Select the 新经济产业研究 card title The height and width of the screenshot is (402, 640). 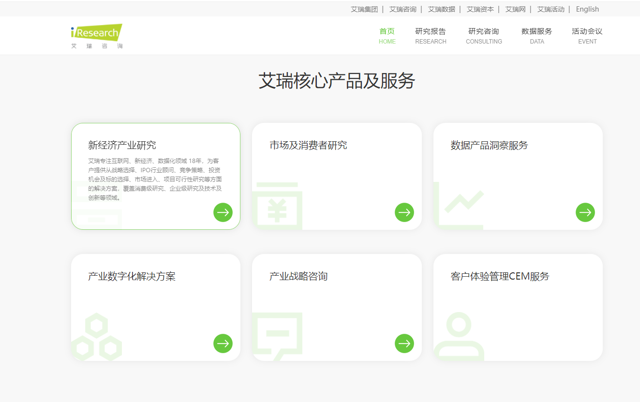122,145
